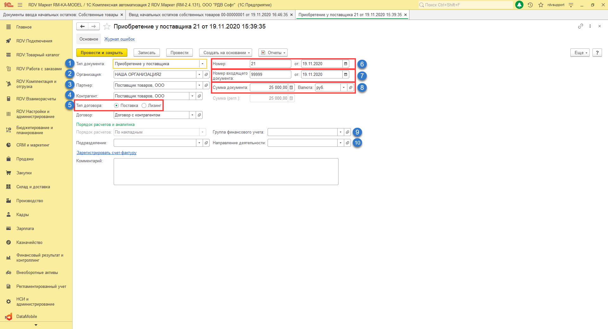Close the Приобретение у поставщика 21 tab
The height and width of the screenshot is (329, 608).
click(405, 15)
